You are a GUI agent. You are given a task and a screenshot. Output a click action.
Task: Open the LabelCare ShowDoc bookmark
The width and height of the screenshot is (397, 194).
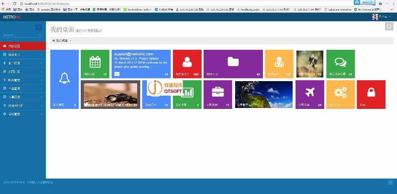click(x=338, y=9)
